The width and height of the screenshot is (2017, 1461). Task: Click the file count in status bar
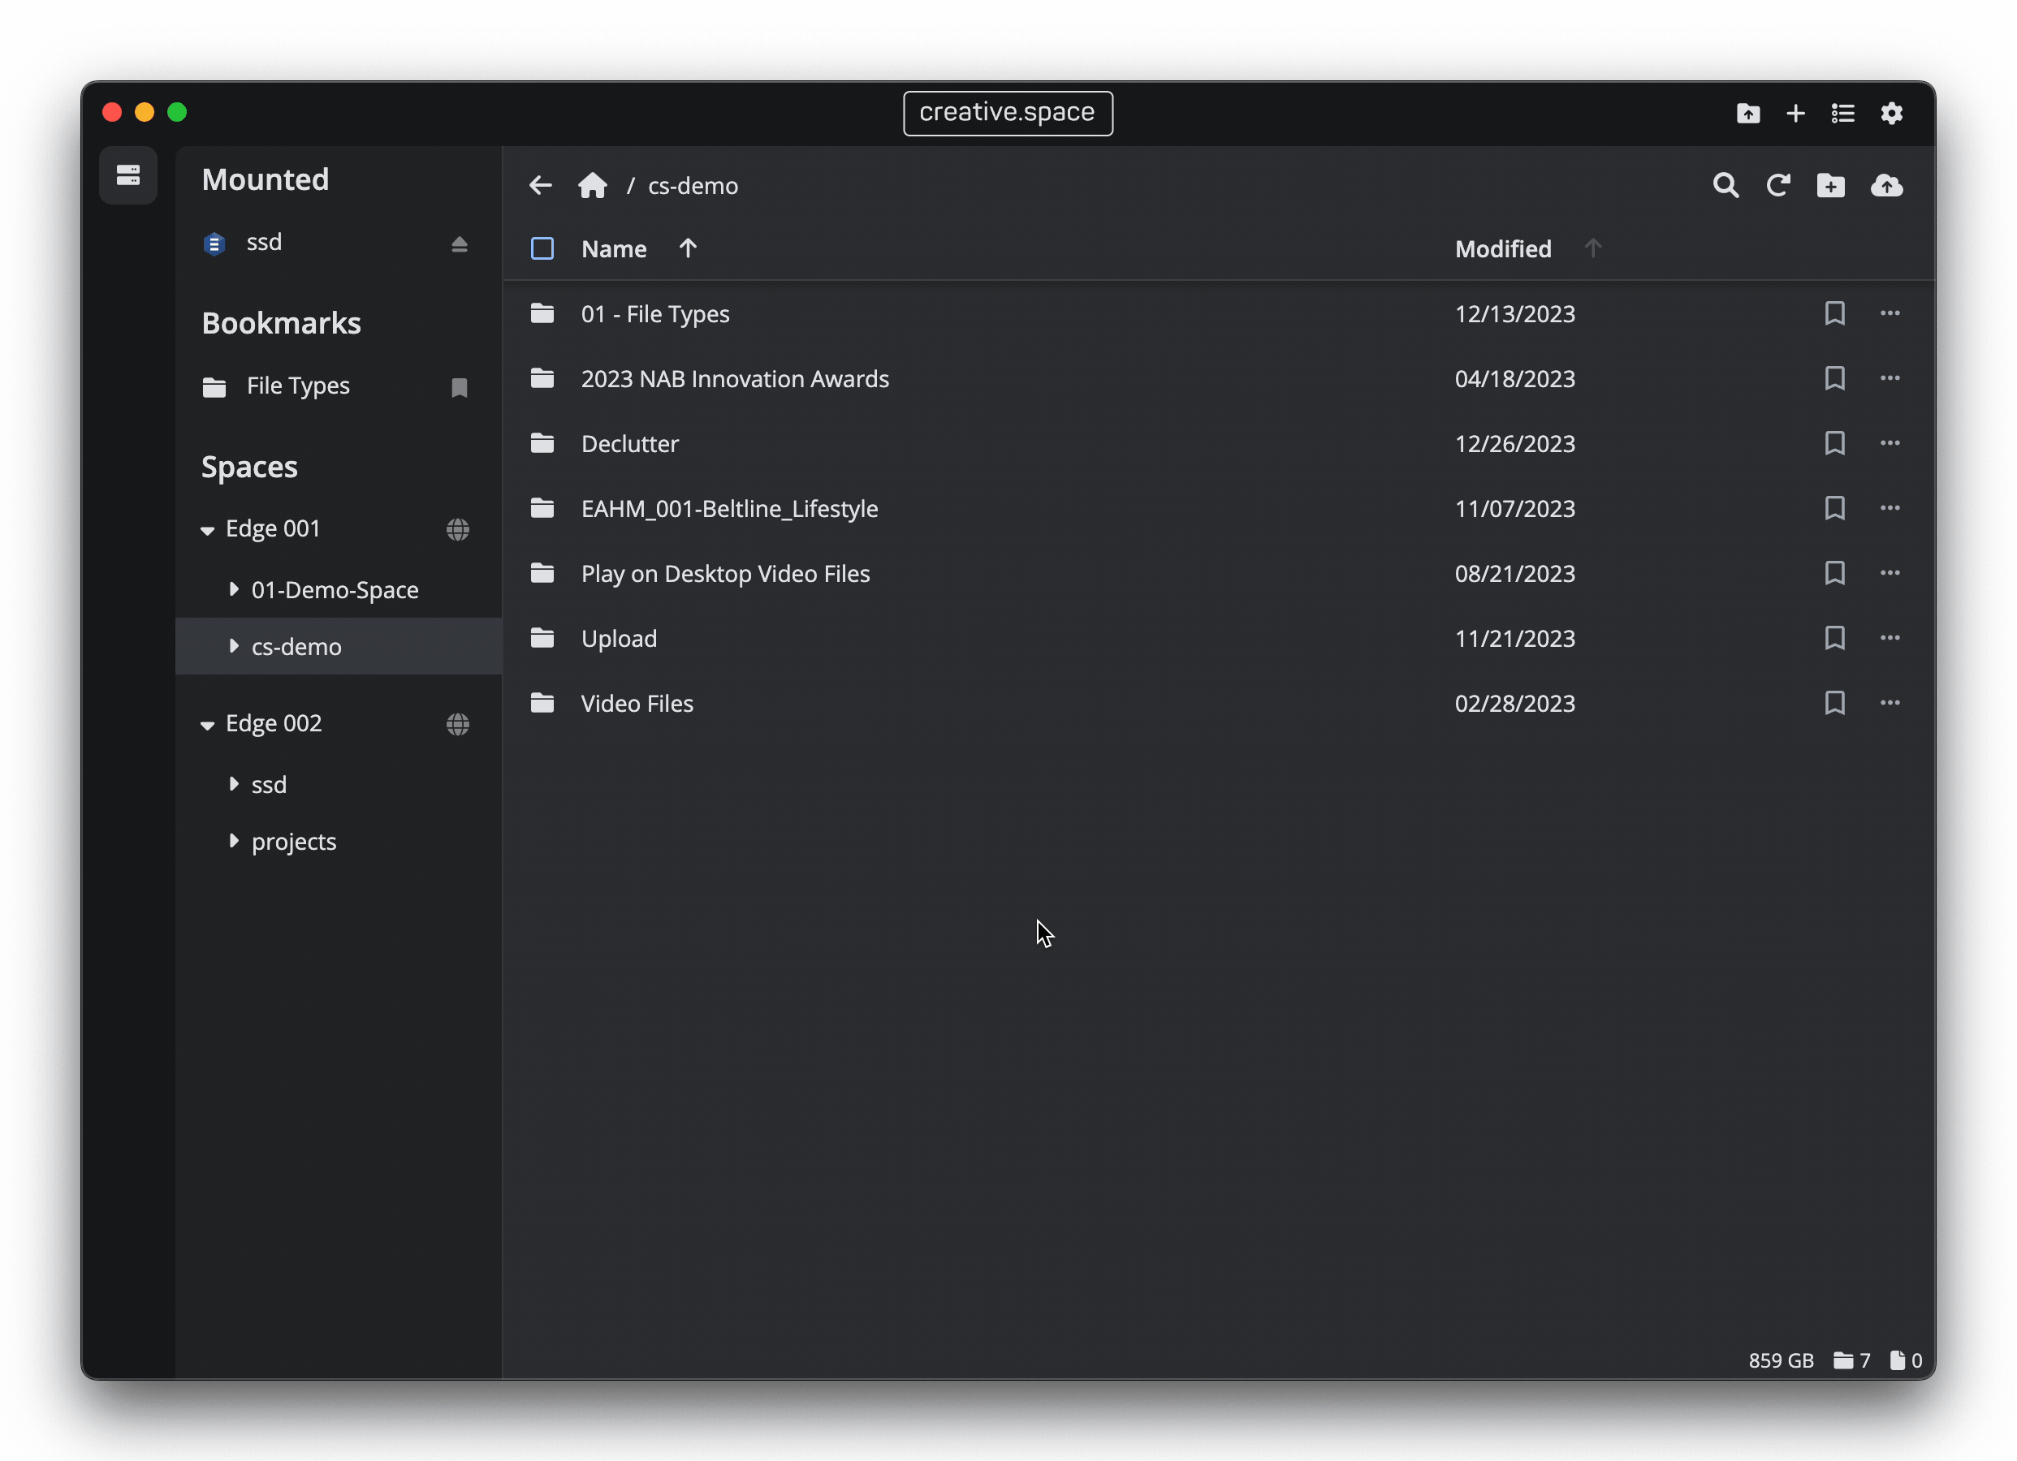point(1906,1360)
